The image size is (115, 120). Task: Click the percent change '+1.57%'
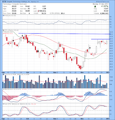[x=105, y=6]
